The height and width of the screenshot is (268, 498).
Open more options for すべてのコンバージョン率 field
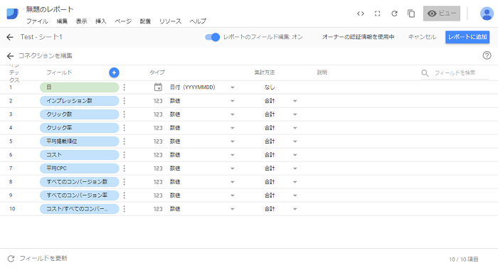click(x=124, y=195)
